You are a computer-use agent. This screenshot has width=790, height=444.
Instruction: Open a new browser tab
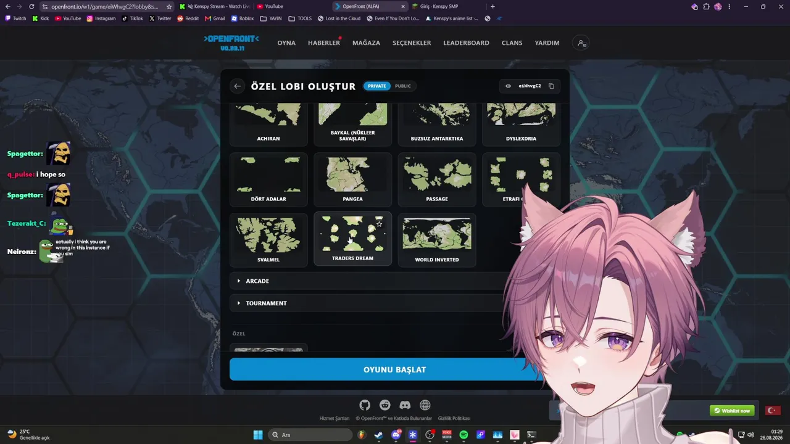[x=493, y=7]
